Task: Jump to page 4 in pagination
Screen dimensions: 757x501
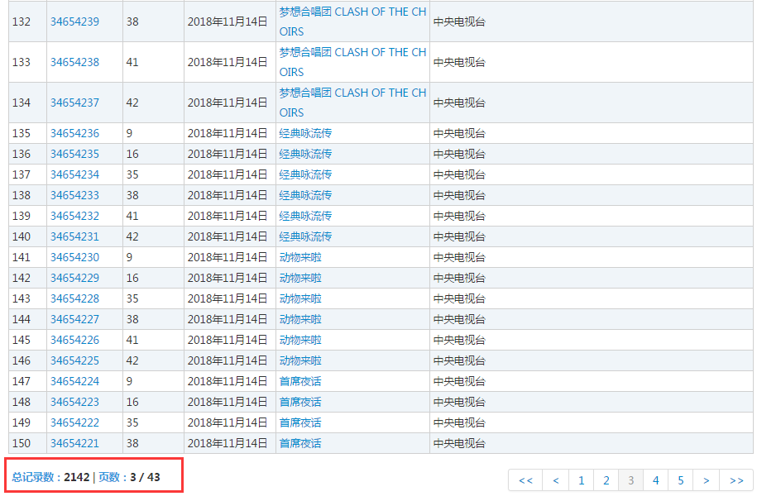Action: click(656, 480)
